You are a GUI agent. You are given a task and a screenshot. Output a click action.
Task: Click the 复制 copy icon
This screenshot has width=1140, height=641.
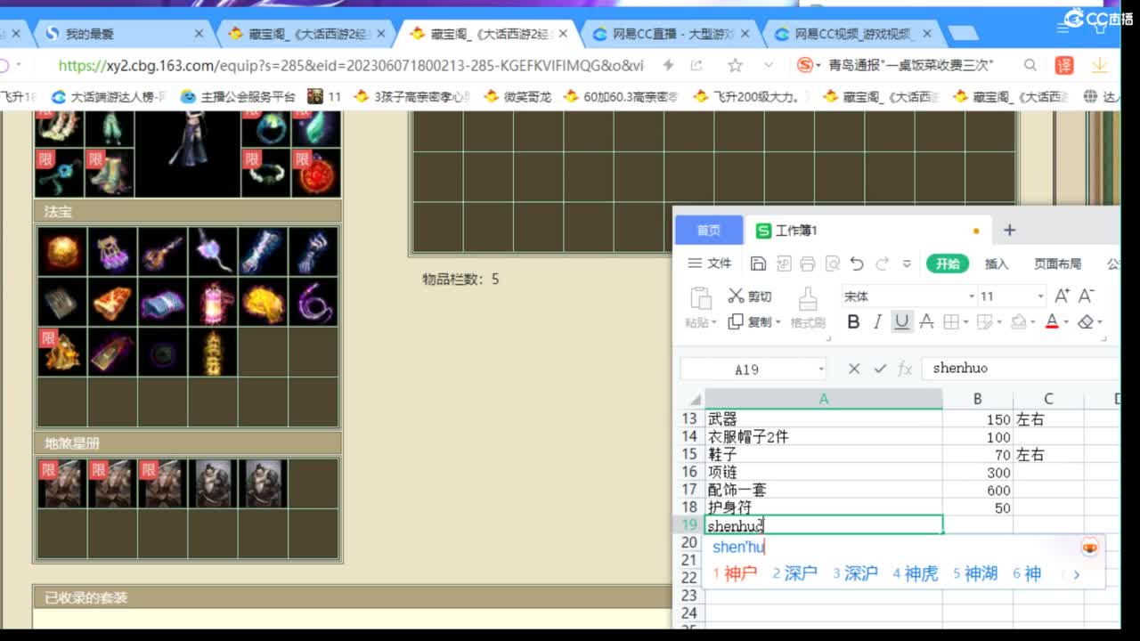click(736, 321)
